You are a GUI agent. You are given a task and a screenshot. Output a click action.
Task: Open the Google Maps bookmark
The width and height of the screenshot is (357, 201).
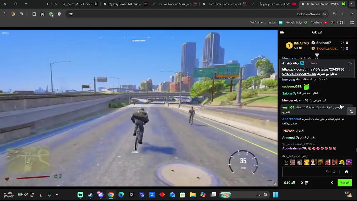pos(296,22)
